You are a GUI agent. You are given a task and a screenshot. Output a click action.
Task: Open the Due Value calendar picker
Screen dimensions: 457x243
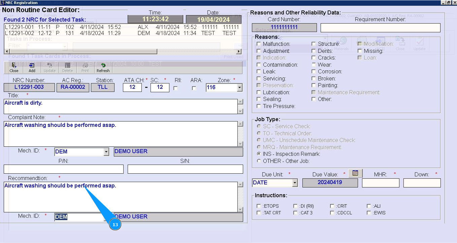tap(355, 173)
